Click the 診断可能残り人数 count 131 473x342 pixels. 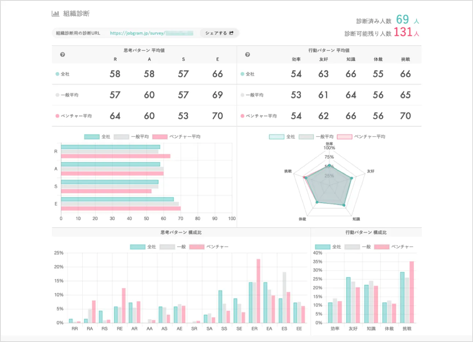pos(403,32)
